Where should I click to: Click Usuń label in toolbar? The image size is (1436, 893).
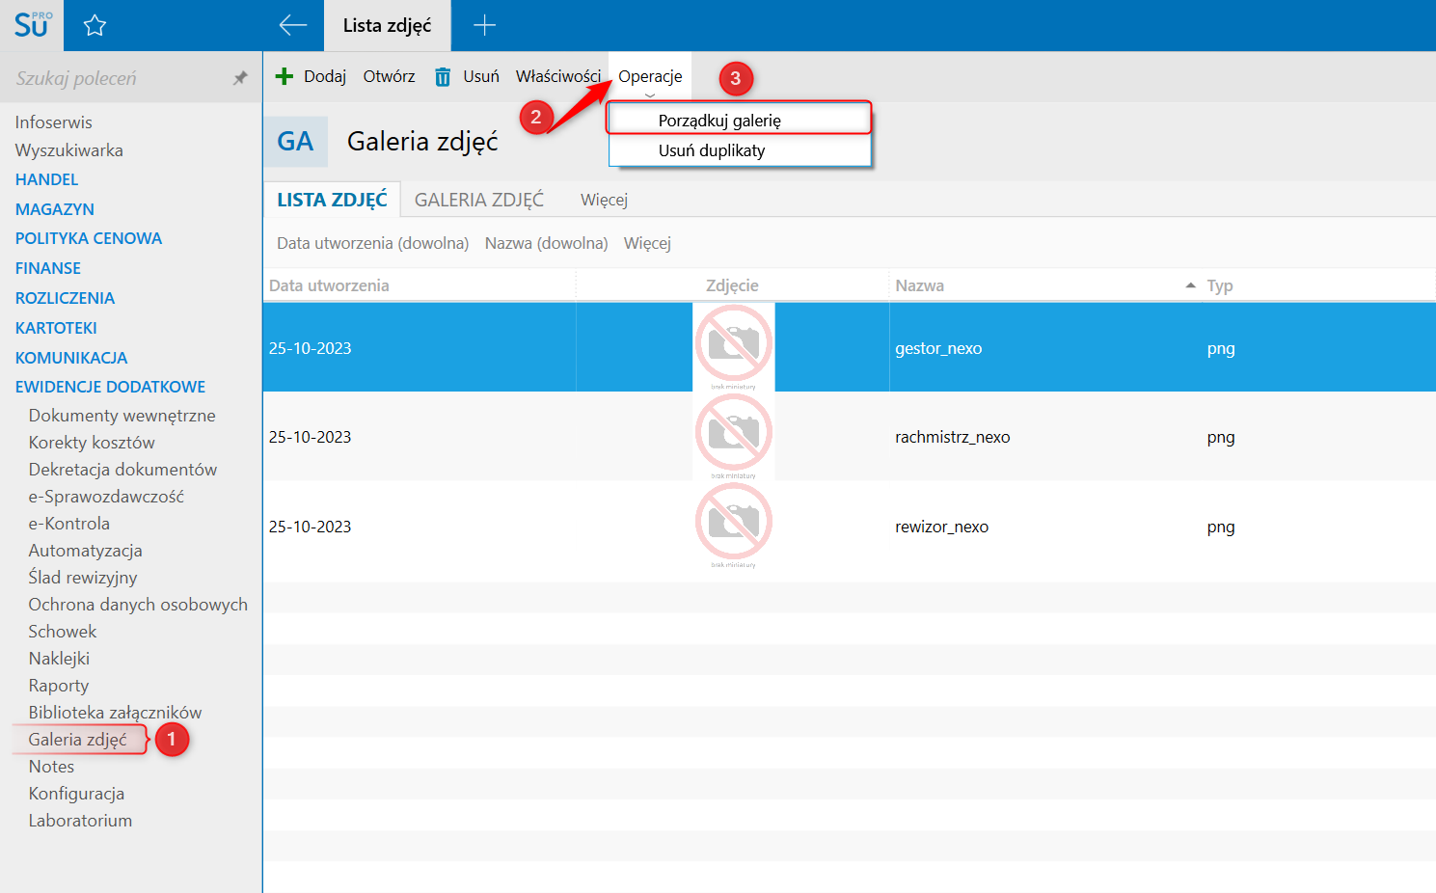click(x=481, y=76)
